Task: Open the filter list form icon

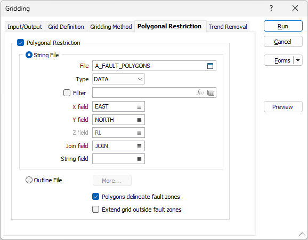Action: (x=211, y=92)
